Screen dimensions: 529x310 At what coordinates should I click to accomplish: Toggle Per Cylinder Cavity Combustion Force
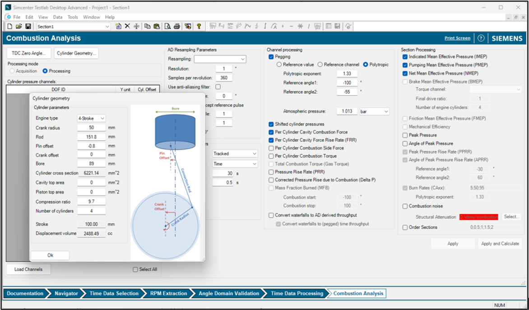[271, 132]
